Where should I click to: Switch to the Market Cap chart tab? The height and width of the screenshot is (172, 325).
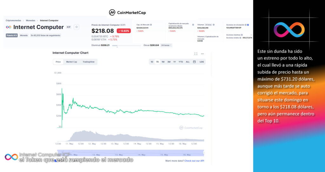click(x=71, y=62)
